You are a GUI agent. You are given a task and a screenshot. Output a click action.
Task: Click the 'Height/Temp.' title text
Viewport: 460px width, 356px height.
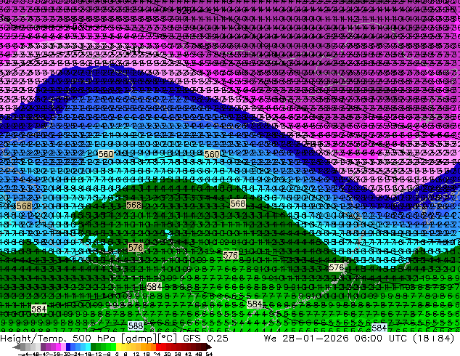tap(33, 338)
